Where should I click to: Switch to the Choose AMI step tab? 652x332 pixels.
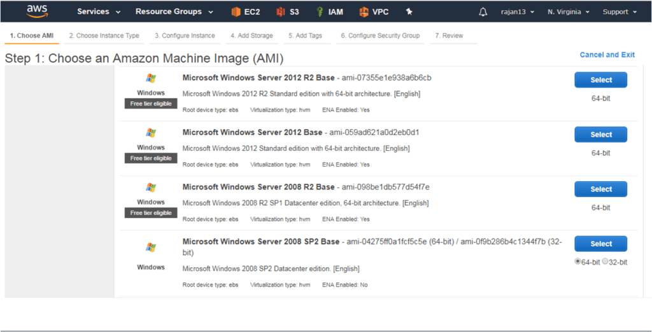point(32,36)
